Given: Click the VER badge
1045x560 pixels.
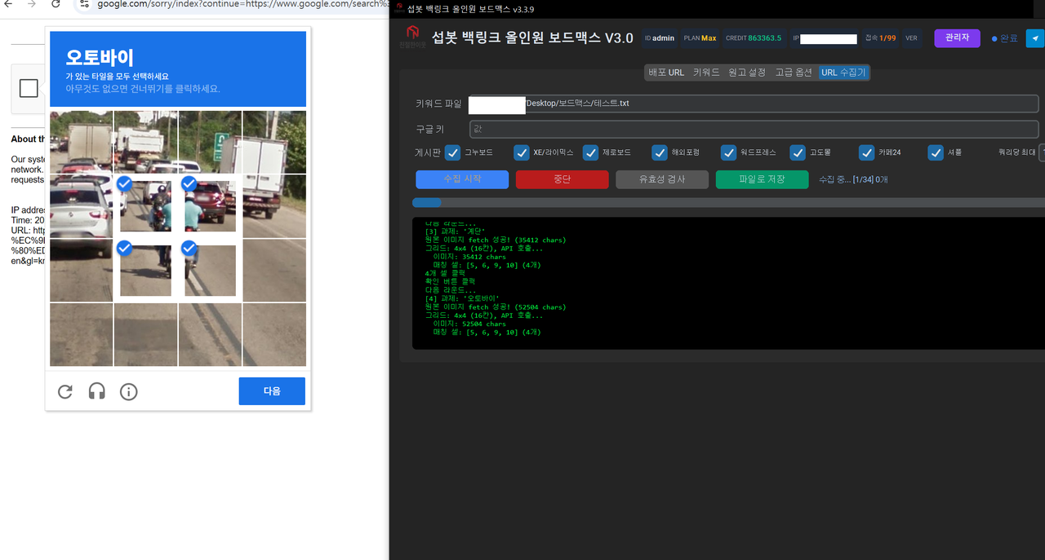Looking at the screenshot, I should (x=911, y=38).
